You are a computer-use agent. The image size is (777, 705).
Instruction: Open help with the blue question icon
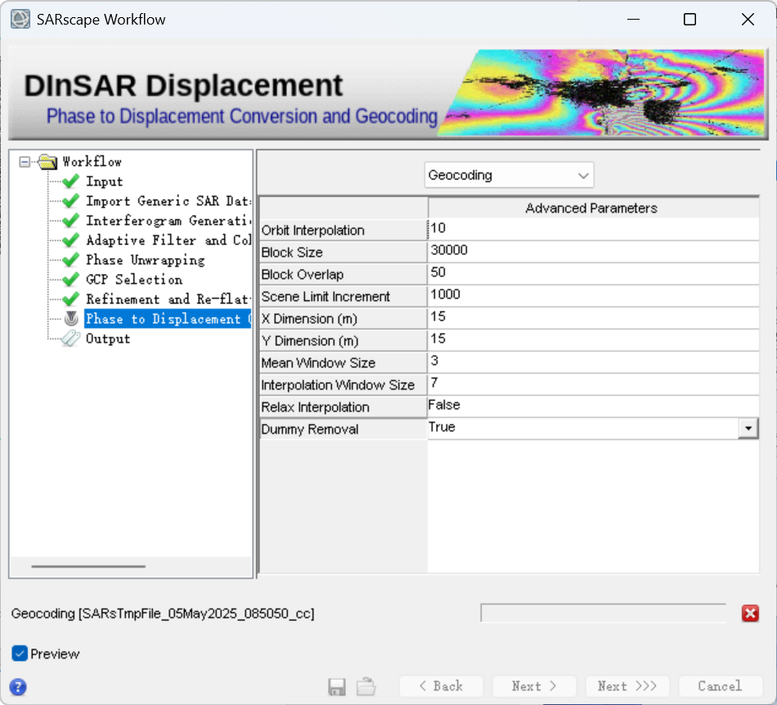pos(18,687)
